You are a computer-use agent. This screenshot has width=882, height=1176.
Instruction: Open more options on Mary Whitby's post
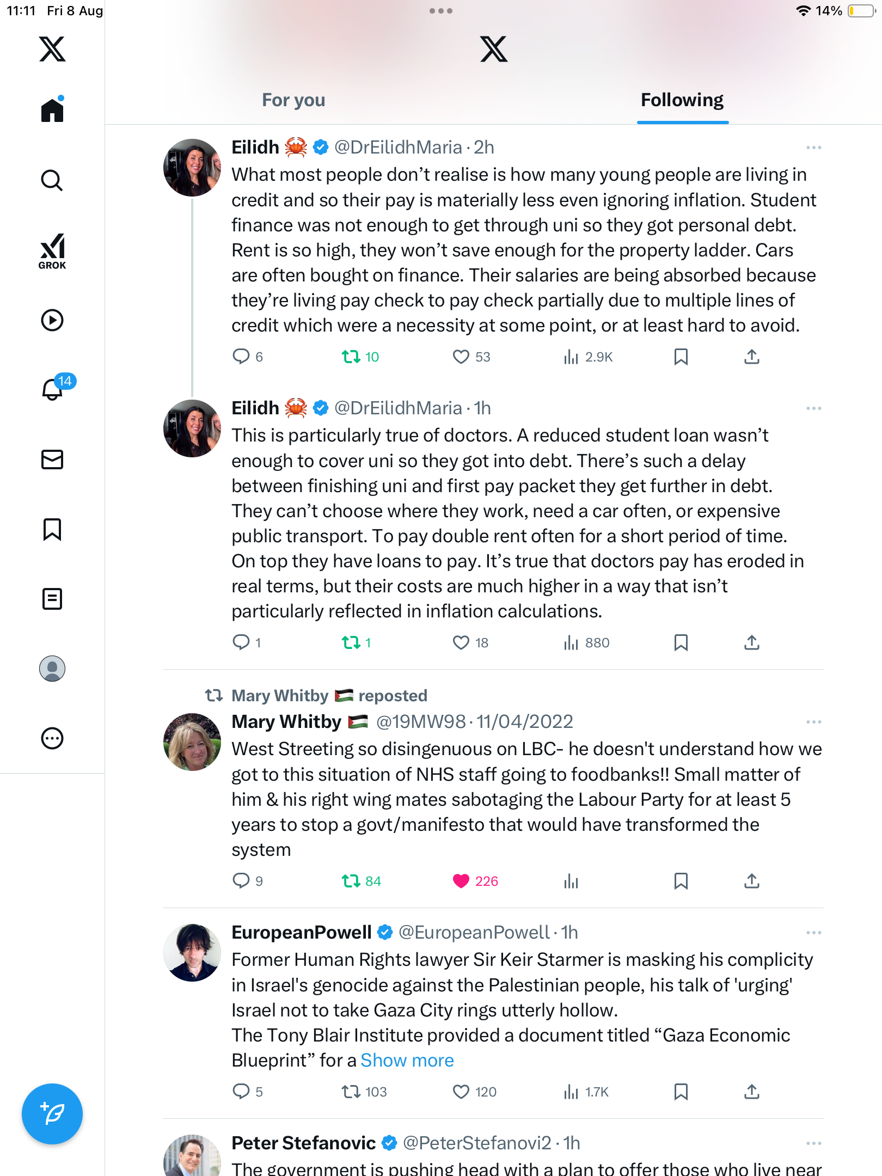coord(813,722)
